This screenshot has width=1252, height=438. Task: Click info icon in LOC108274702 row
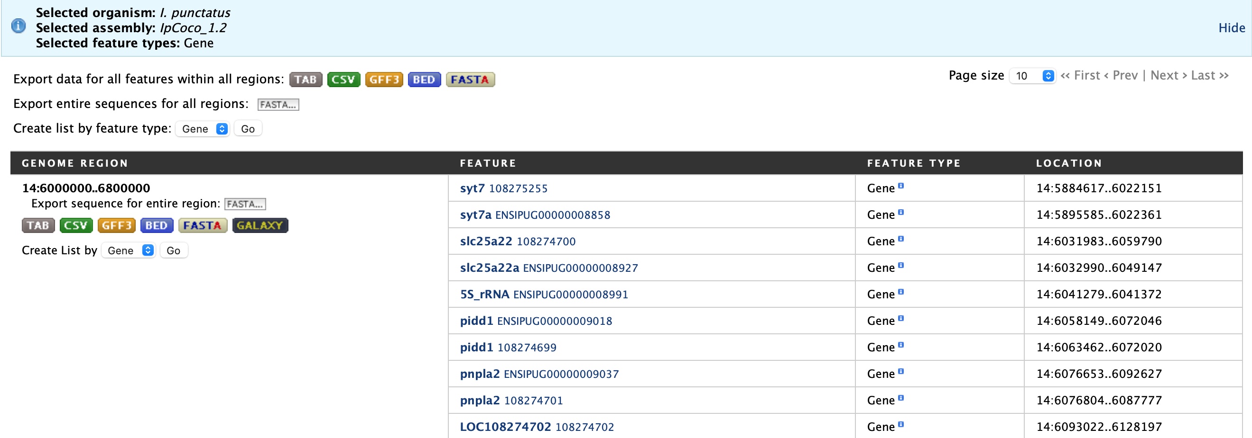(900, 424)
